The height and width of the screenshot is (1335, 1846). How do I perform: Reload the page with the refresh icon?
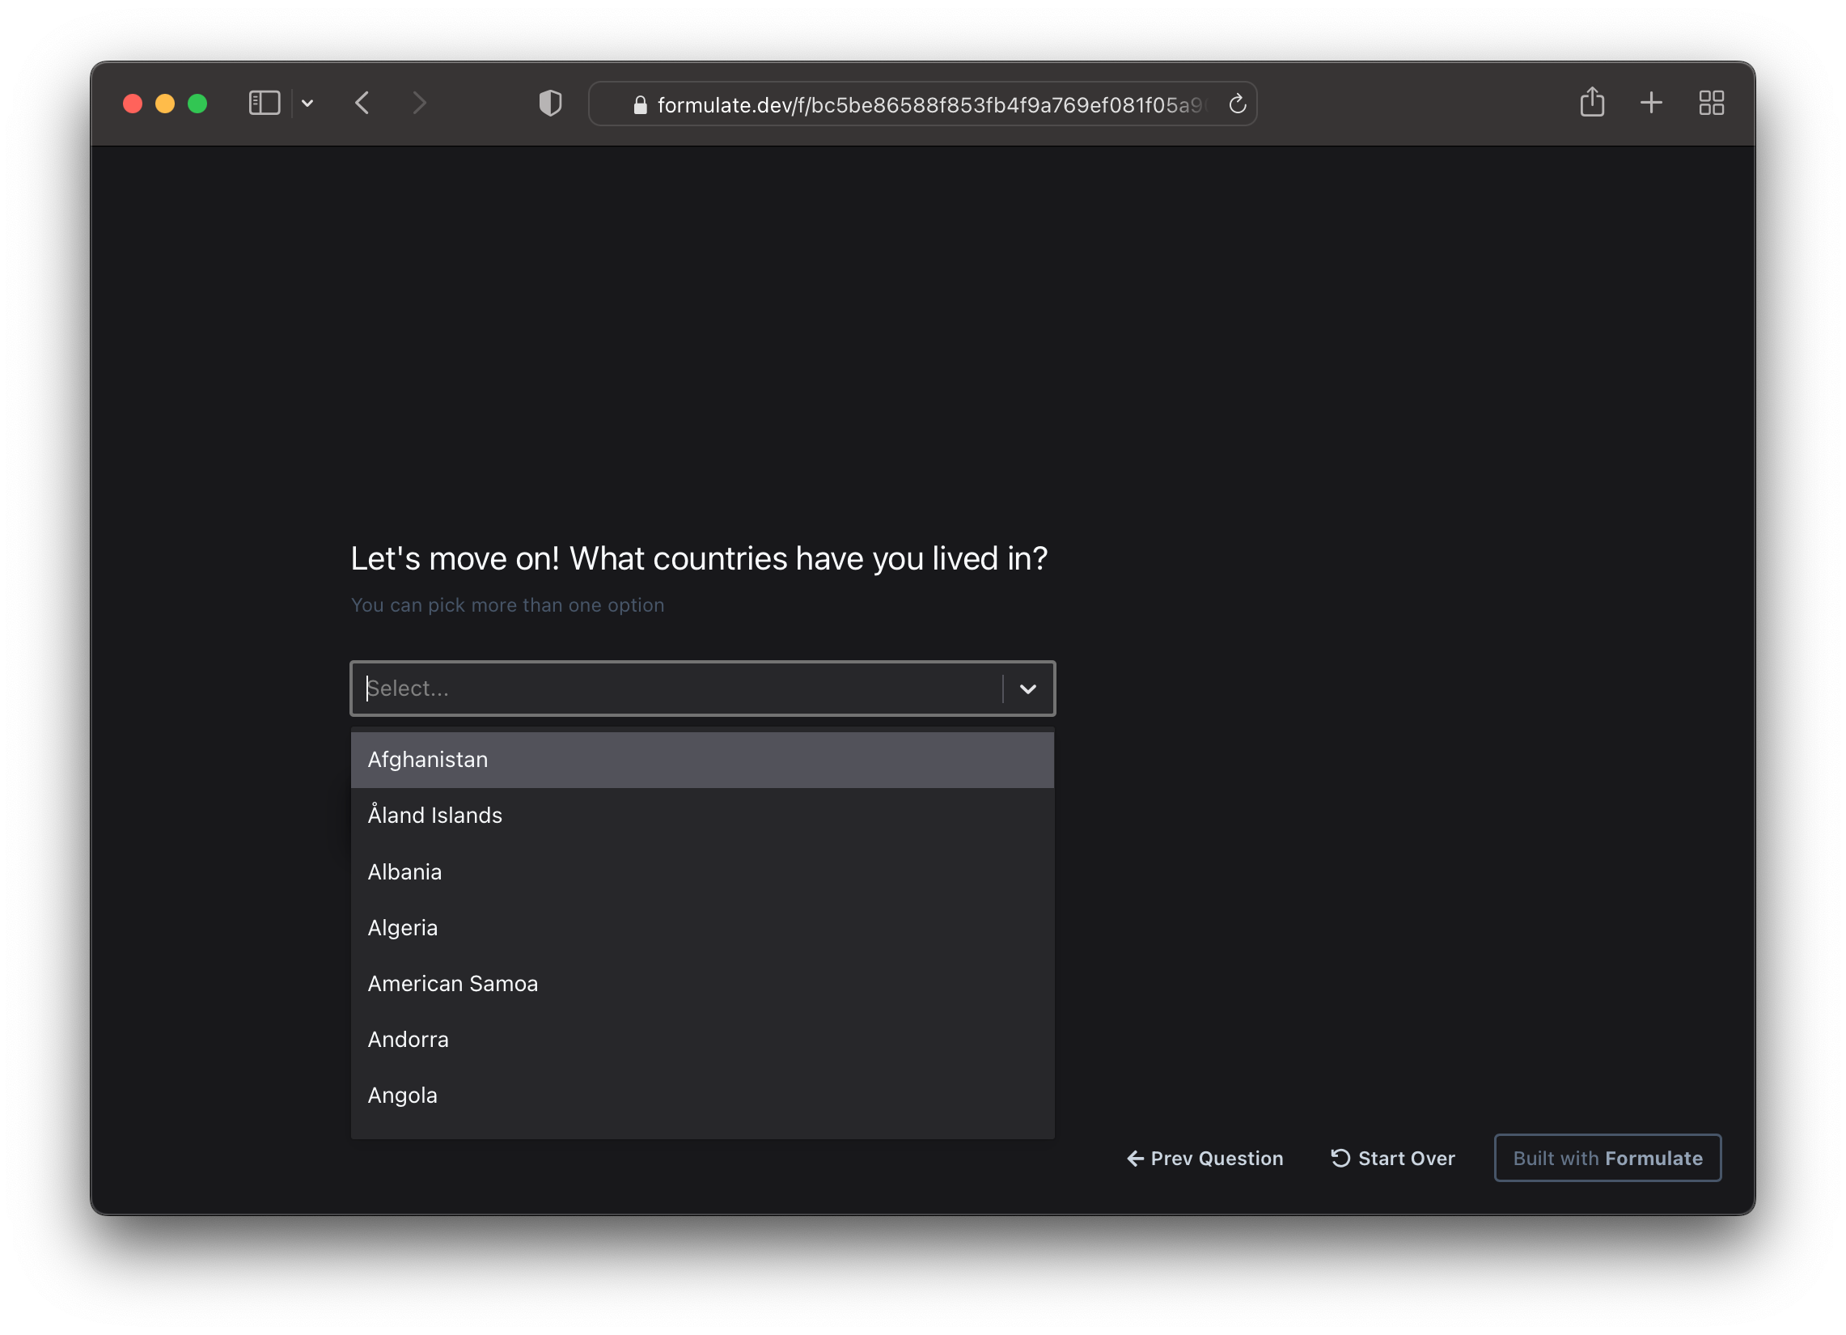pyautogui.click(x=1237, y=104)
